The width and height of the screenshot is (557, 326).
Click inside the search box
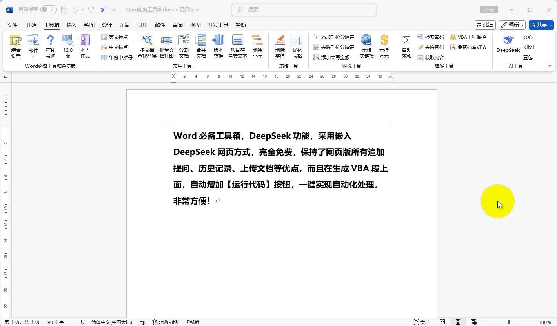304,9
